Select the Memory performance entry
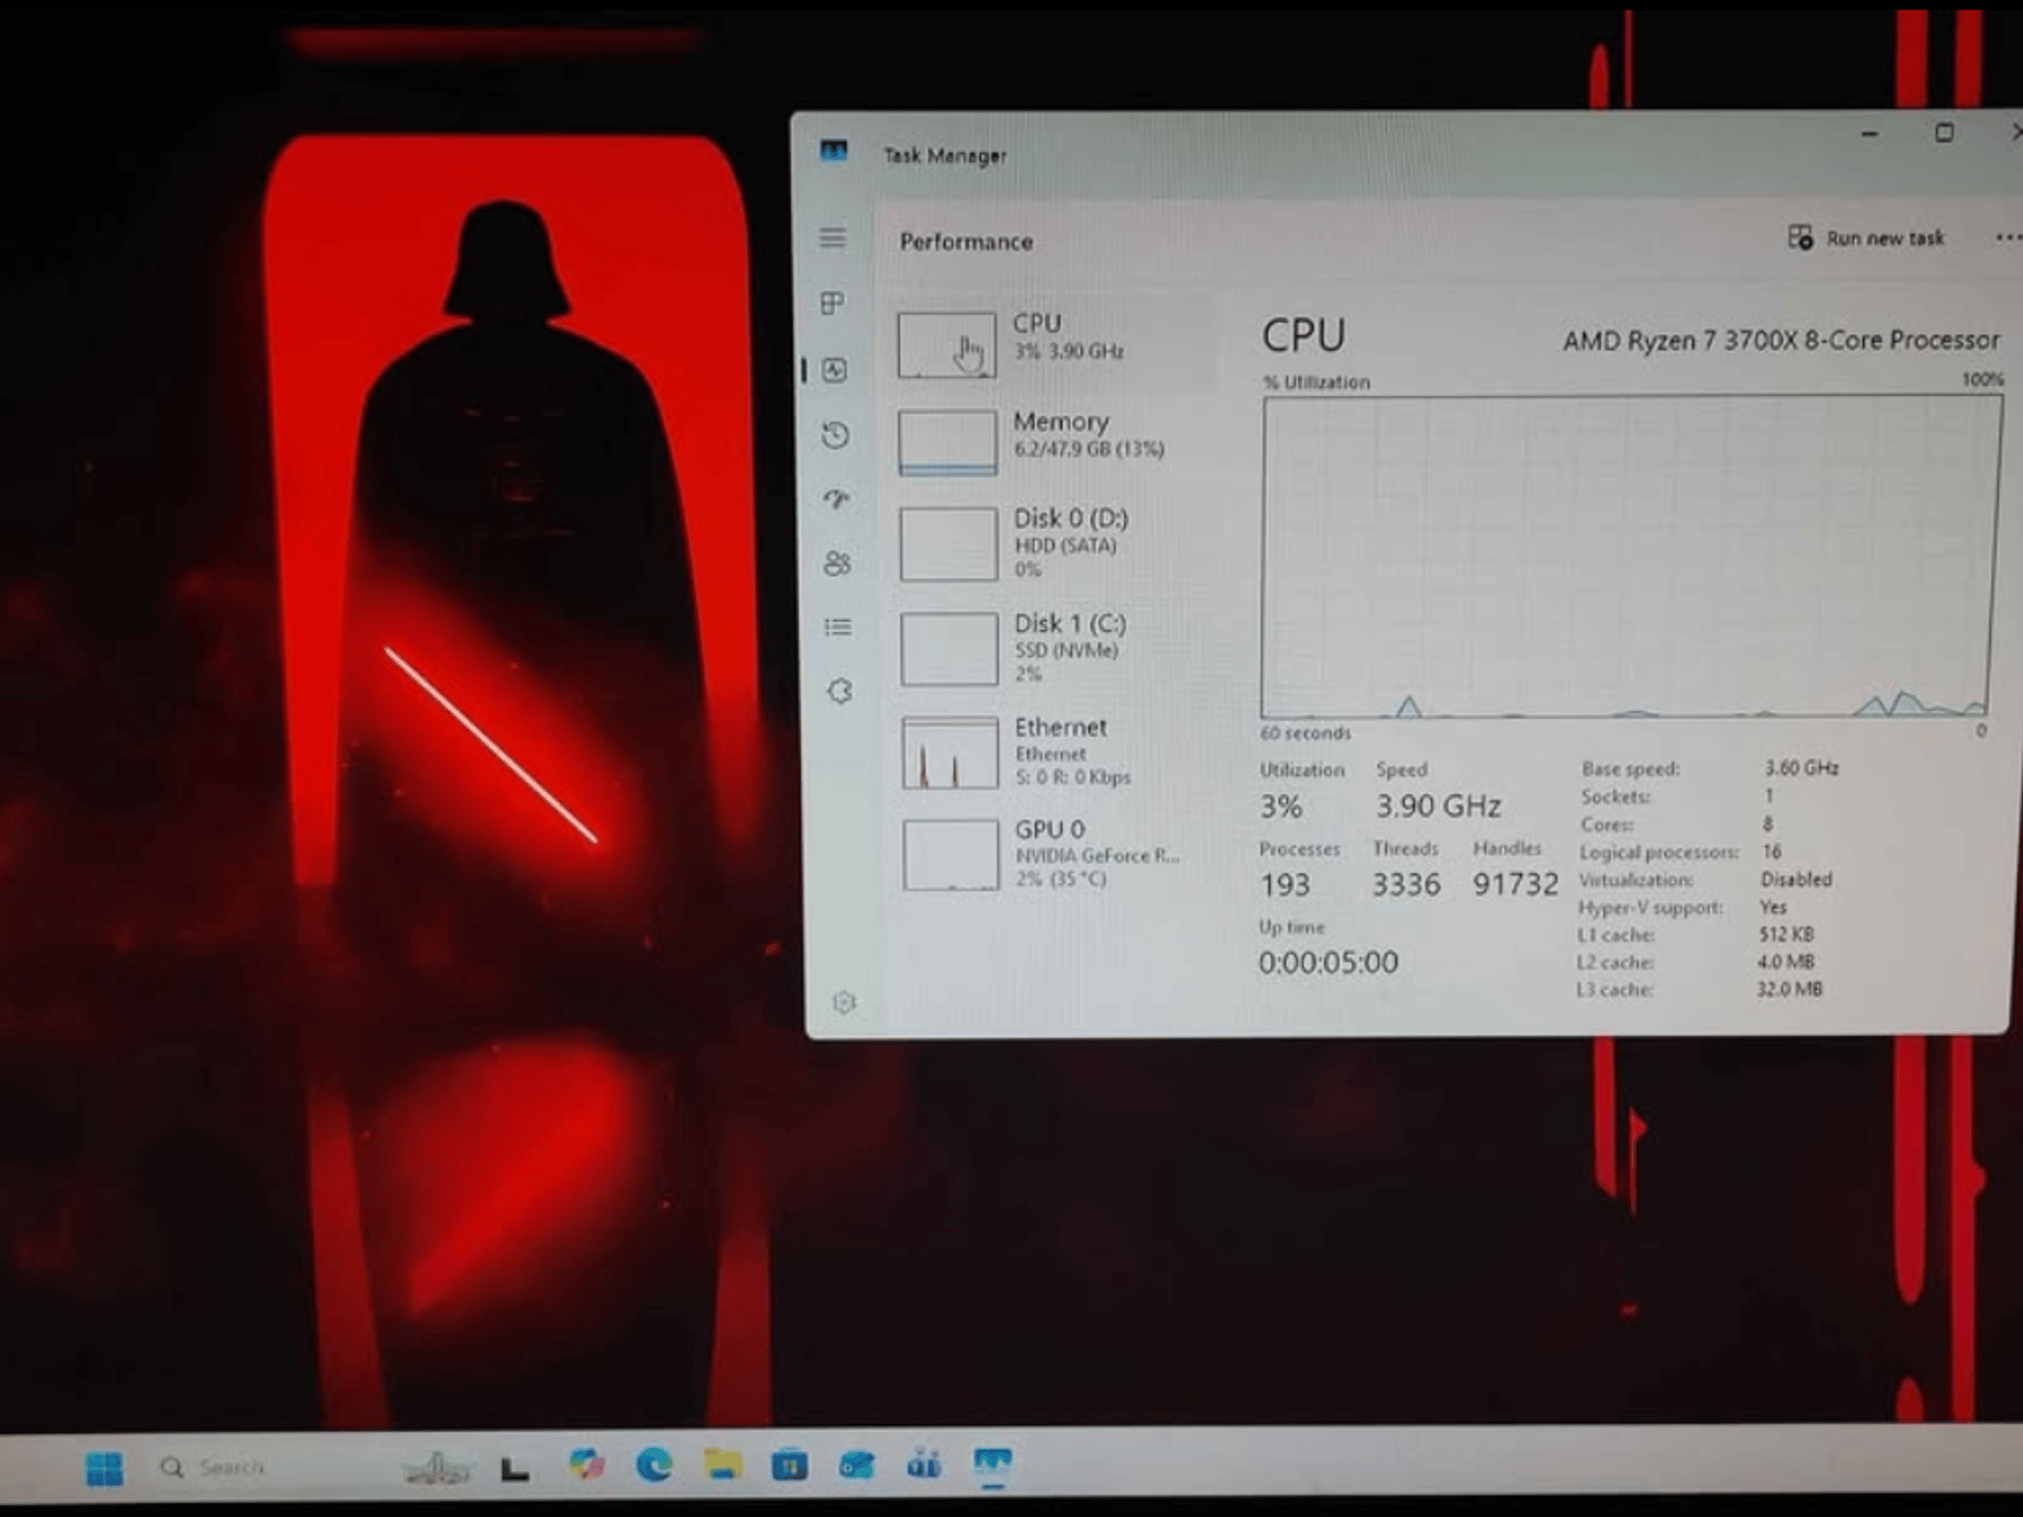The image size is (2023, 1517). pyautogui.click(x=1054, y=440)
